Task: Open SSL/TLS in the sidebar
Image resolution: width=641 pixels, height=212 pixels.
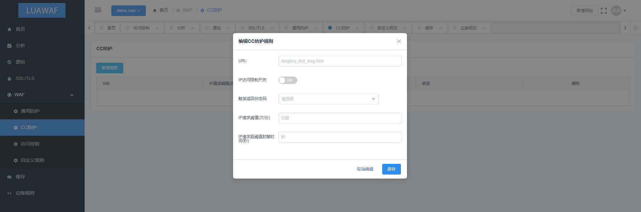Action: [42, 78]
